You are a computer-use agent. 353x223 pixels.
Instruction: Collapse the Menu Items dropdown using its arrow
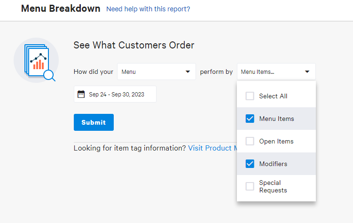point(307,72)
